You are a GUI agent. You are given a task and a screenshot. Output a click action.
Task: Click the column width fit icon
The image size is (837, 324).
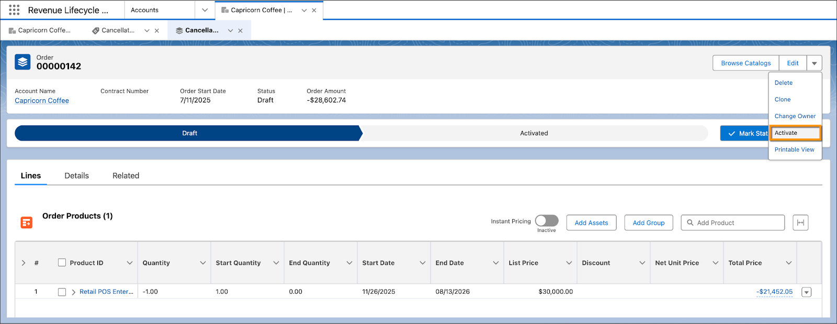tap(800, 223)
